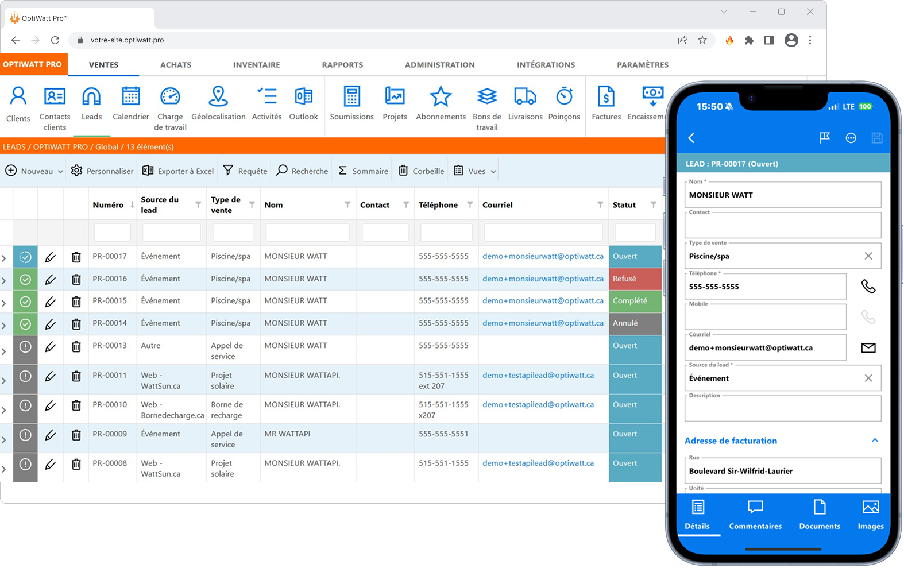Image resolution: width=904 pixels, height=568 pixels.
Task: Expand row details for PR-00011
Action: click(x=4, y=381)
